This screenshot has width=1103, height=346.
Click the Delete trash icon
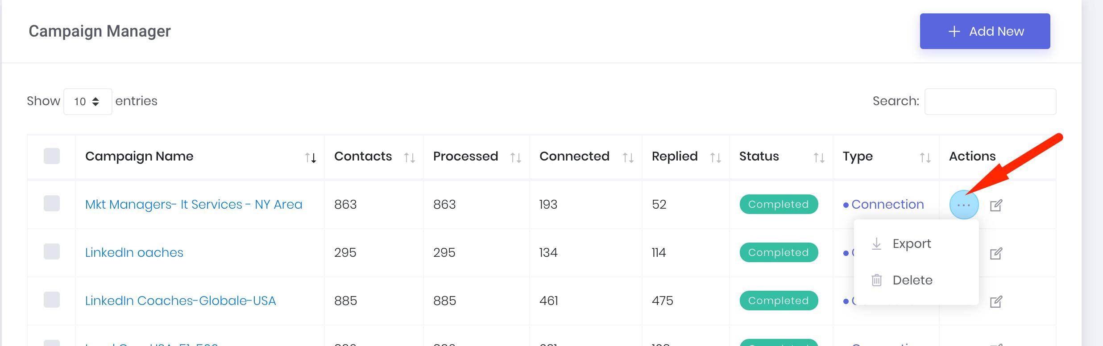876,280
